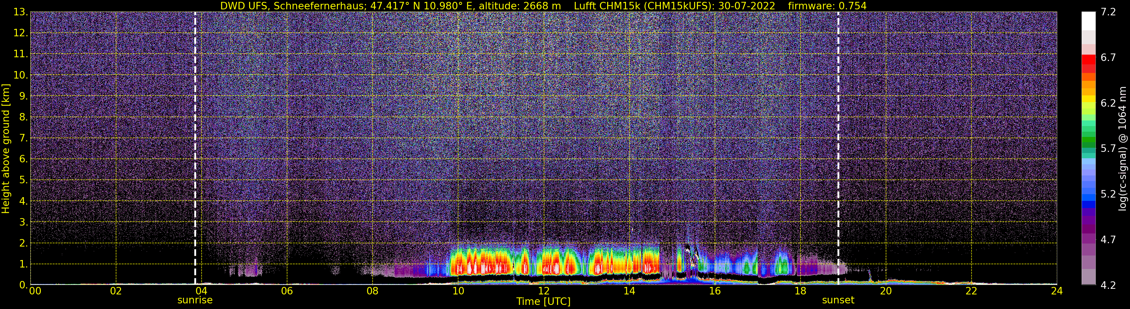
Task: Click the y-axis tick label '6.'
Action: (x=23, y=159)
